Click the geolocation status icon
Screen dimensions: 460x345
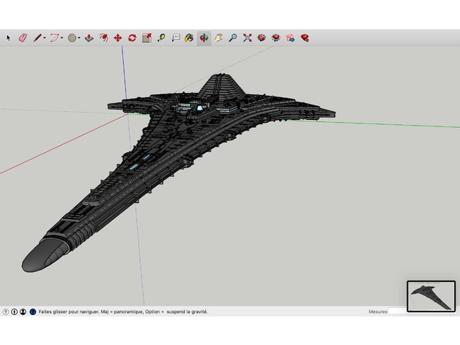pyautogui.click(x=6, y=312)
